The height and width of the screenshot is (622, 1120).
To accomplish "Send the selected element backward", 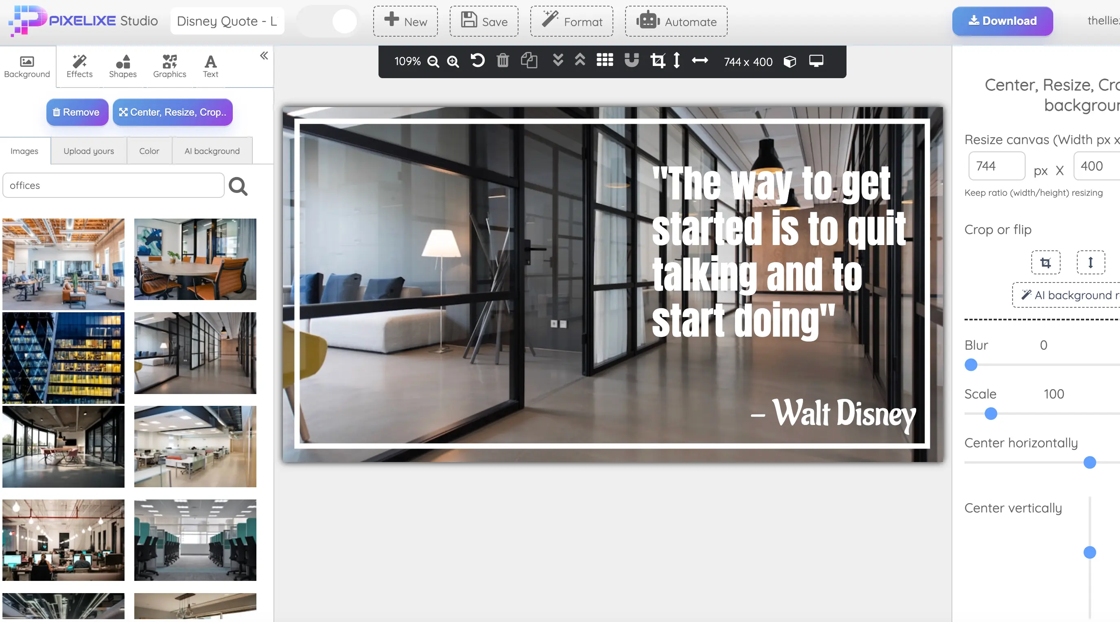I will 558,61.
